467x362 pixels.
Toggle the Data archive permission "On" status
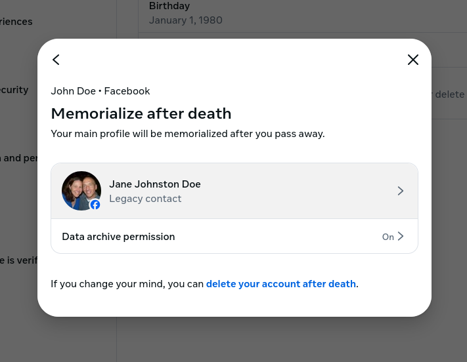[388, 237]
